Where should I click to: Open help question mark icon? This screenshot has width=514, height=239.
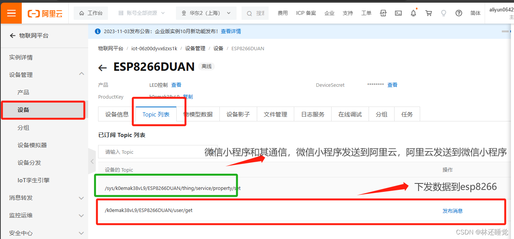pyautogui.click(x=459, y=13)
